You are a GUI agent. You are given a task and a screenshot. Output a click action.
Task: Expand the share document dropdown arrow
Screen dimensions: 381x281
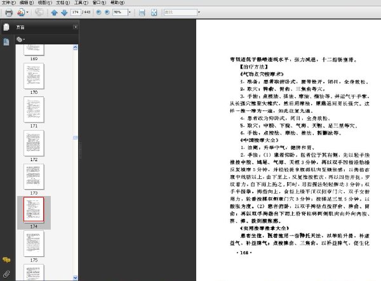tap(27, 13)
